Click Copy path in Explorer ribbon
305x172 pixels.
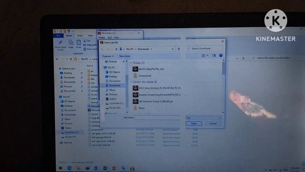(90, 45)
